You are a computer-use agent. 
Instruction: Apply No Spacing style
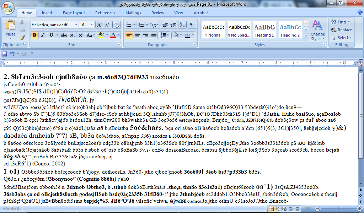[239, 30]
